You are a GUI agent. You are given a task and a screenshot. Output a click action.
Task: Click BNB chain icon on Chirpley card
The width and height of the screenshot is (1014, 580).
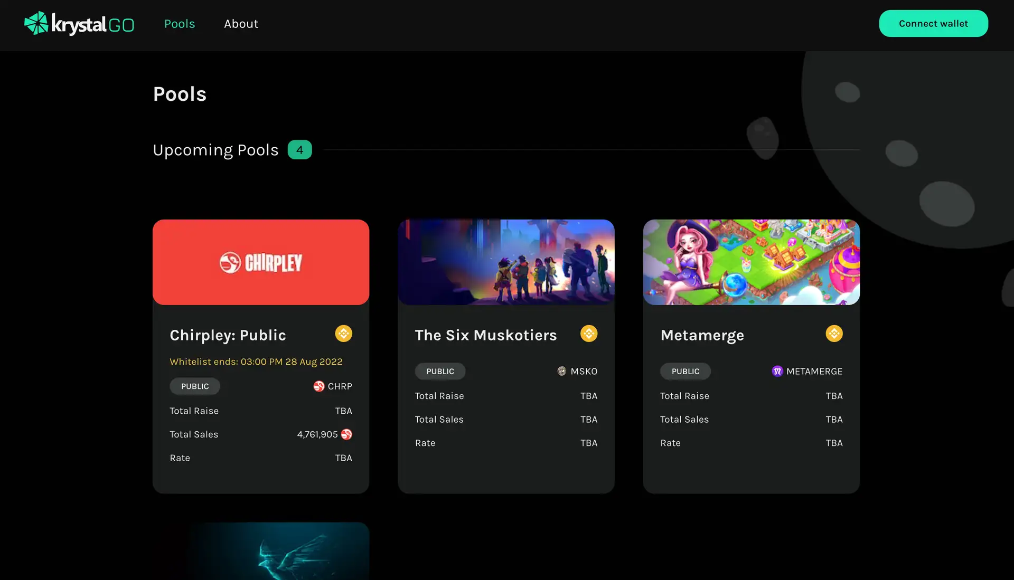pyautogui.click(x=343, y=334)
